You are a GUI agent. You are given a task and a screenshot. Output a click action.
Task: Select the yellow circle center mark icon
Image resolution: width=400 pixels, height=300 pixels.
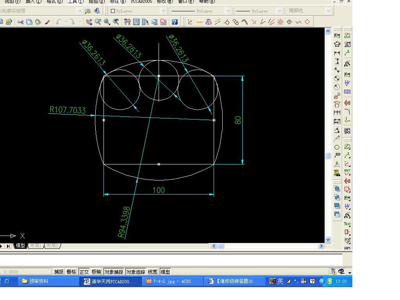(x=337, y=147)
